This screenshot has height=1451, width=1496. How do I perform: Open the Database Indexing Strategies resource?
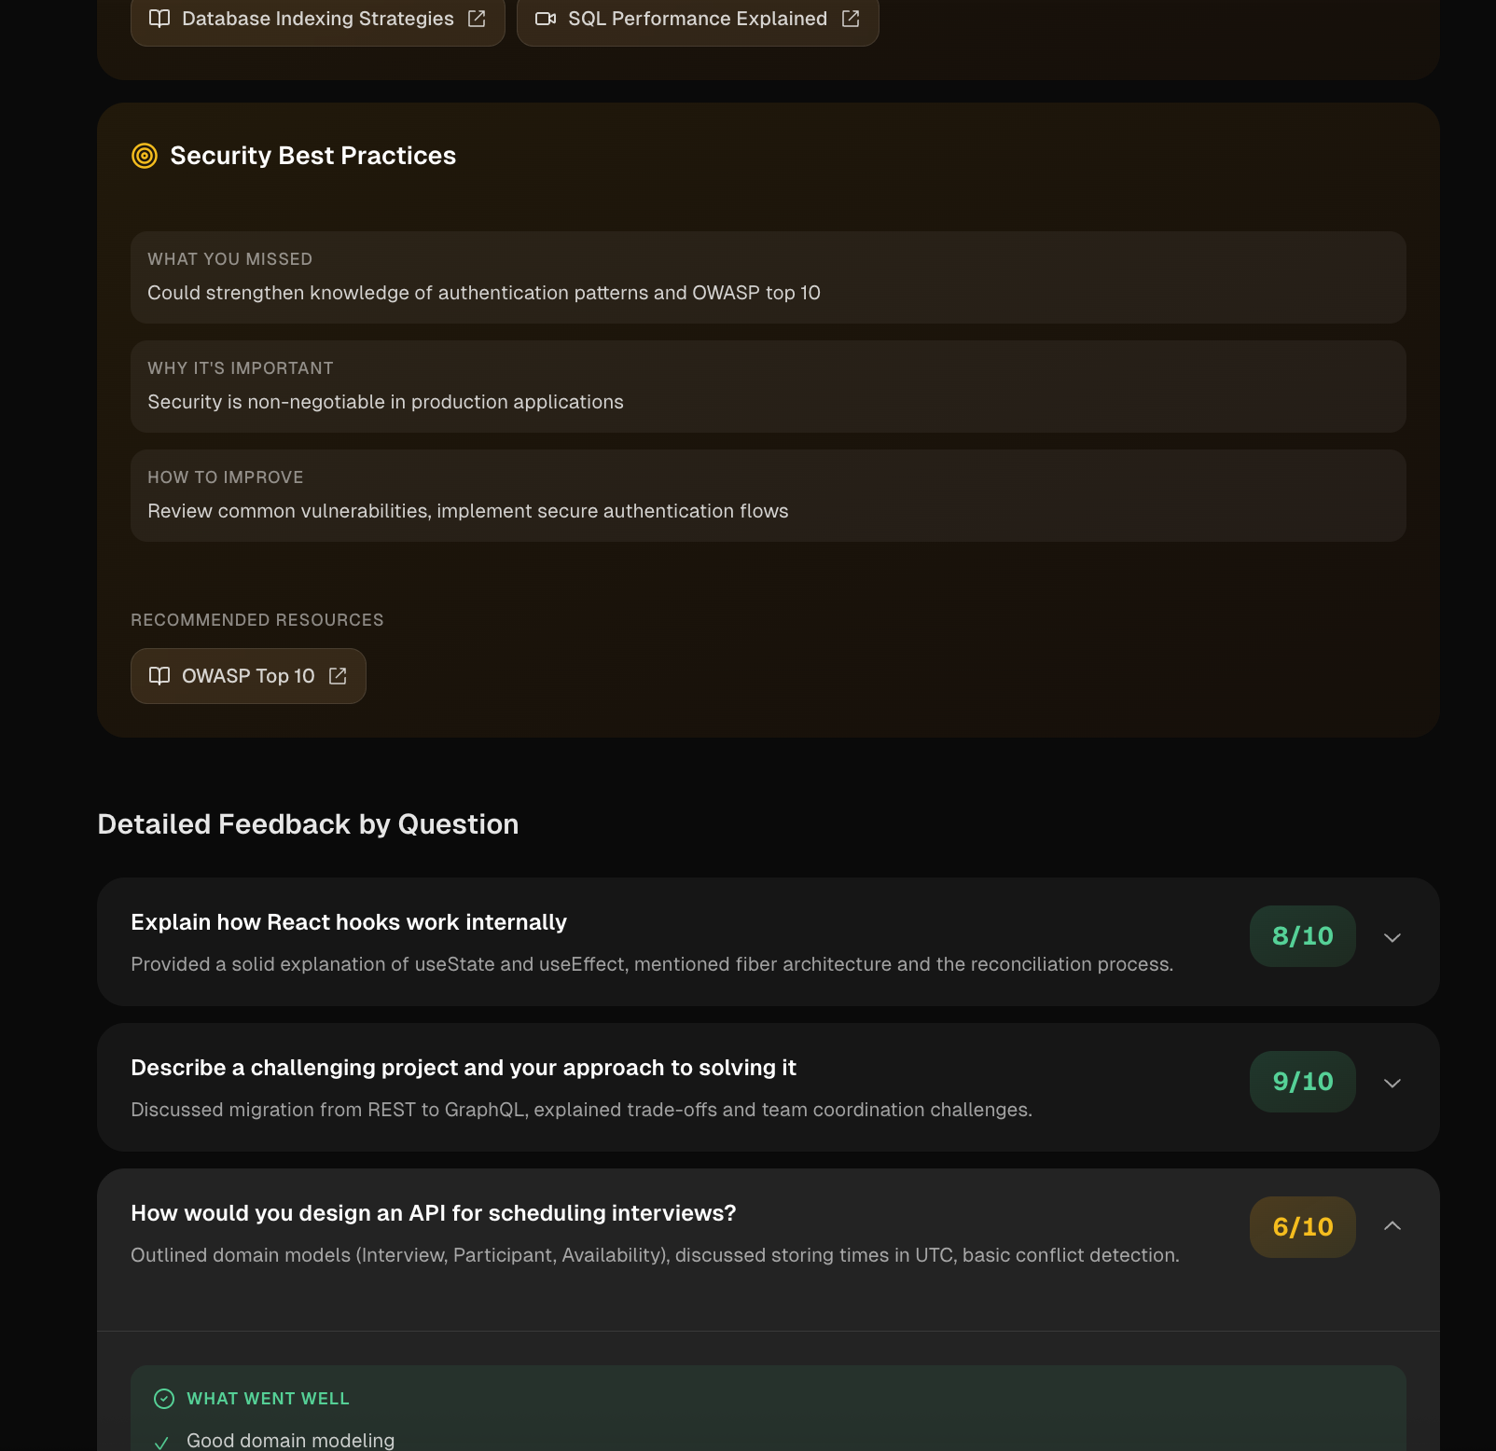pyautogui.click(x=317, y=18)
